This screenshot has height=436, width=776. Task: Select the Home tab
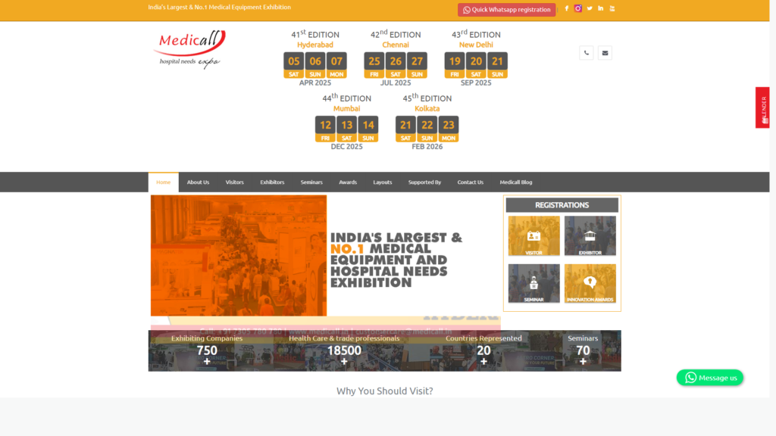164,182
